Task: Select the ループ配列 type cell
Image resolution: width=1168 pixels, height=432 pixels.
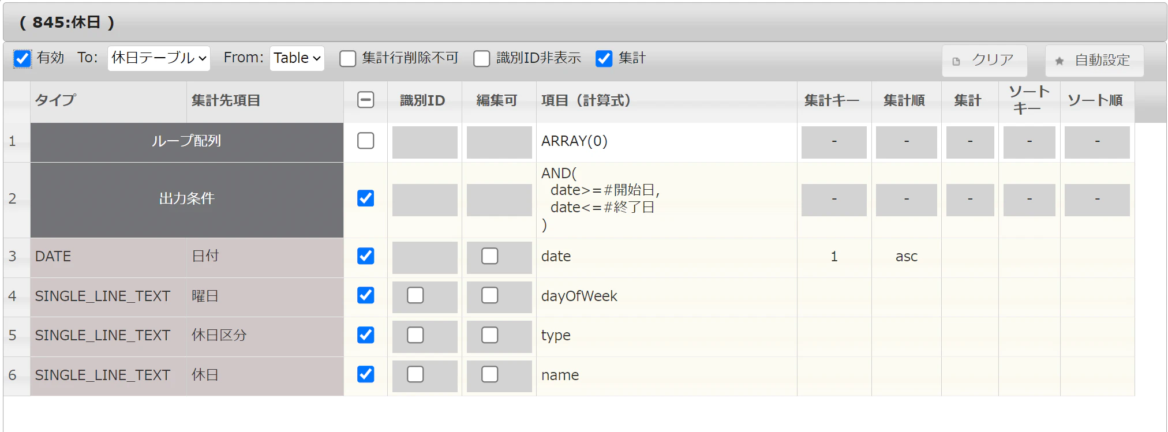Action: tap(186, 141)
